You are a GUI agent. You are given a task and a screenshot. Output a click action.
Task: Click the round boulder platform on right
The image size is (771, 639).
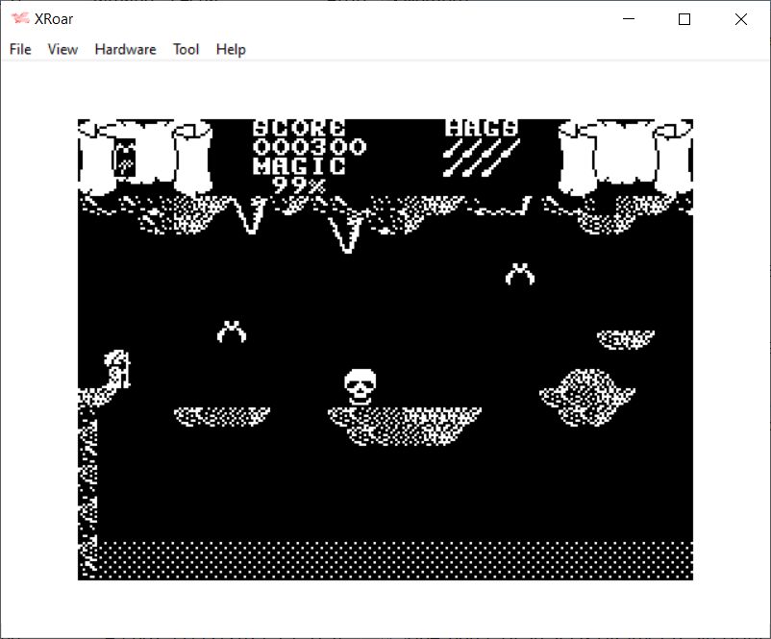click(x=586, y=396)
